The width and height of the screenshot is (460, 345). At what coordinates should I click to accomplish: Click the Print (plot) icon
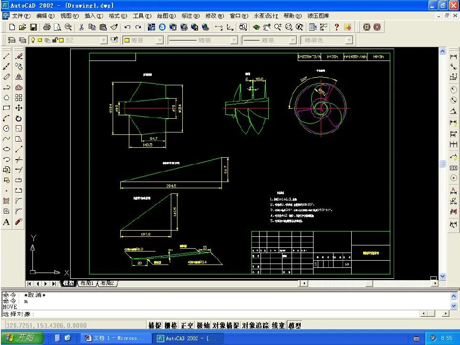(47, 27)
